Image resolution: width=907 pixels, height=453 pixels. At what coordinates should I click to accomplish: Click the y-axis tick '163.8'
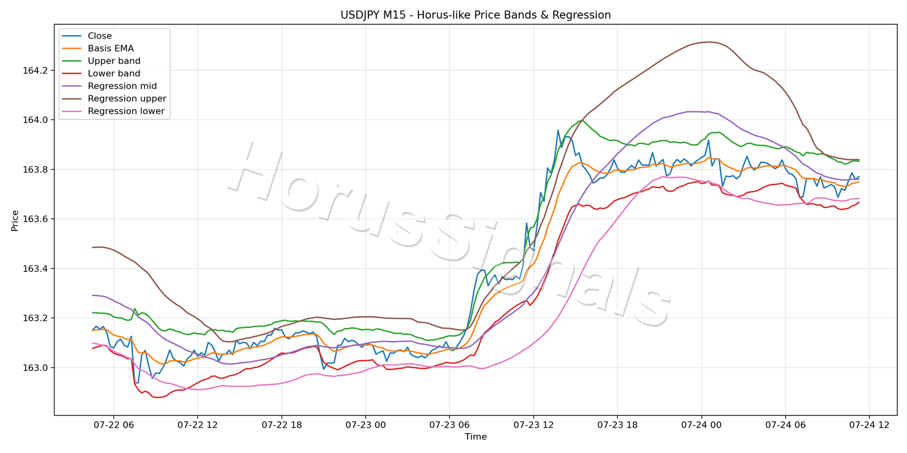click(x=35, y=170)
